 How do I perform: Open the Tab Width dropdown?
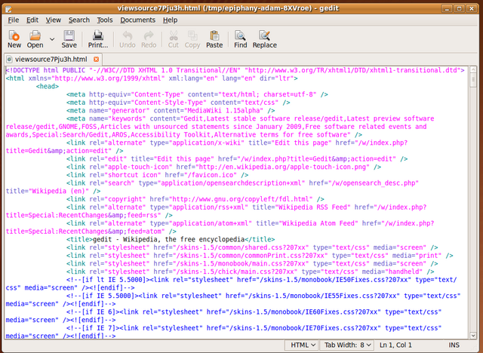346,345
